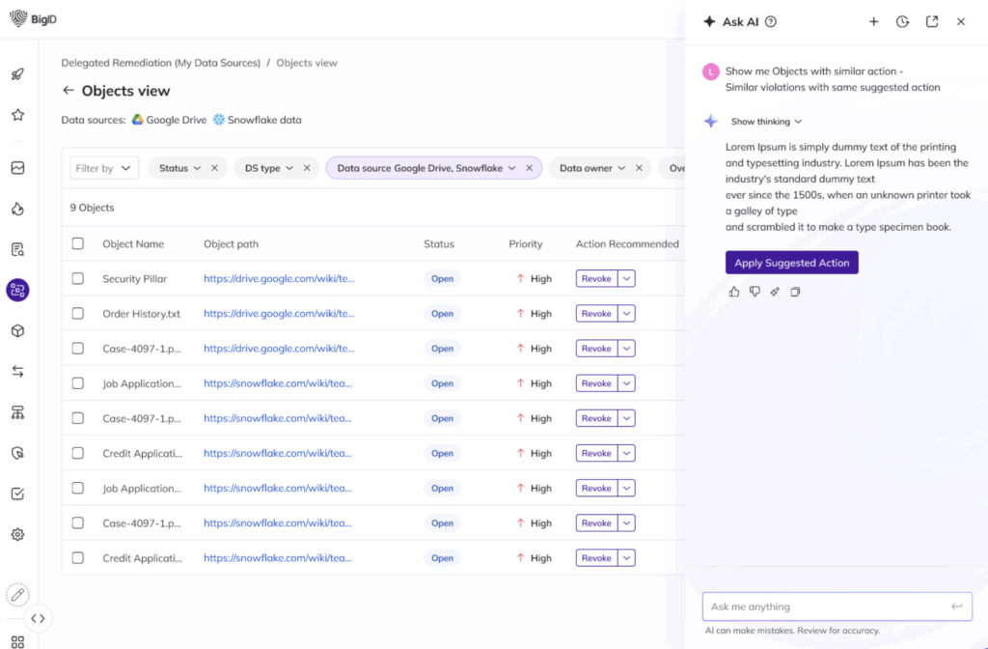Copy the AI response with copy icon
The width and height of the screenshot is (988, 649).
pos(795,292)
